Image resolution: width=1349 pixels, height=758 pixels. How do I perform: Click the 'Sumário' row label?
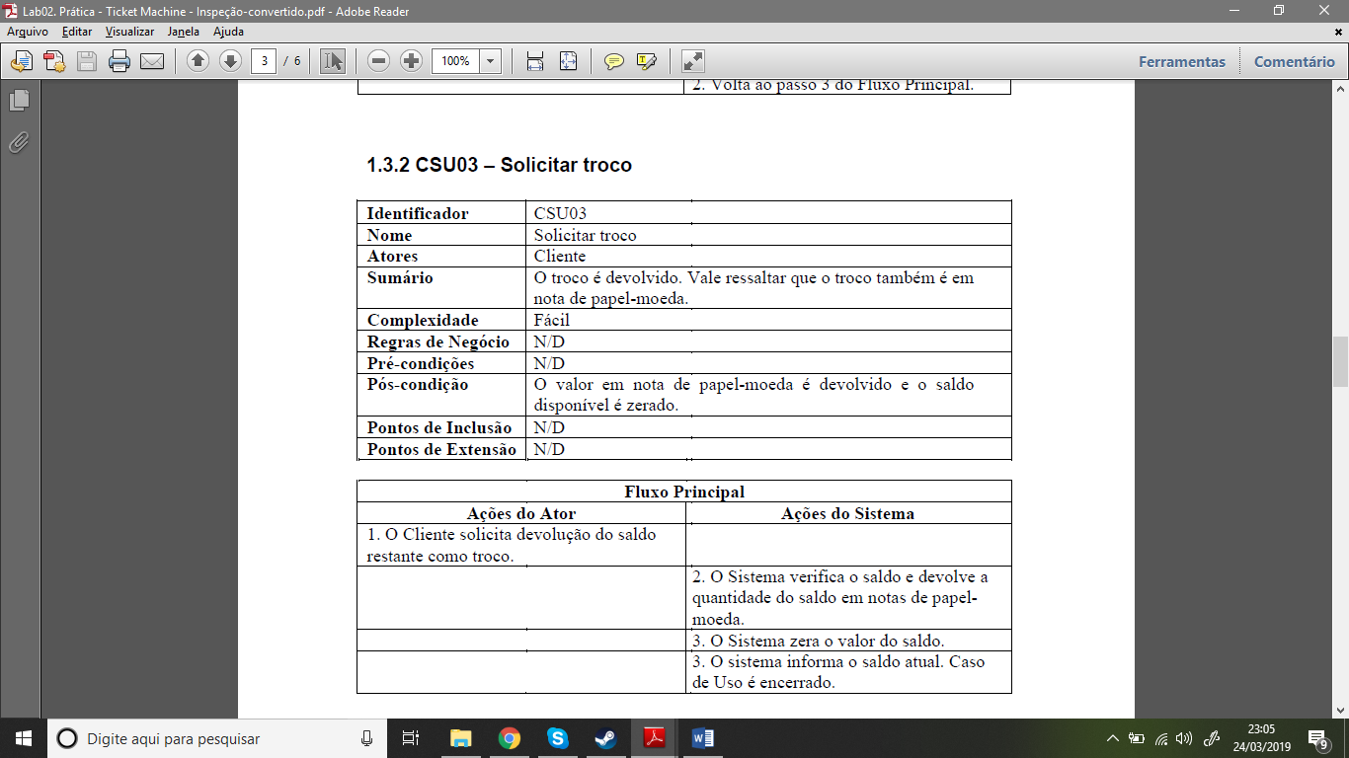400,278
